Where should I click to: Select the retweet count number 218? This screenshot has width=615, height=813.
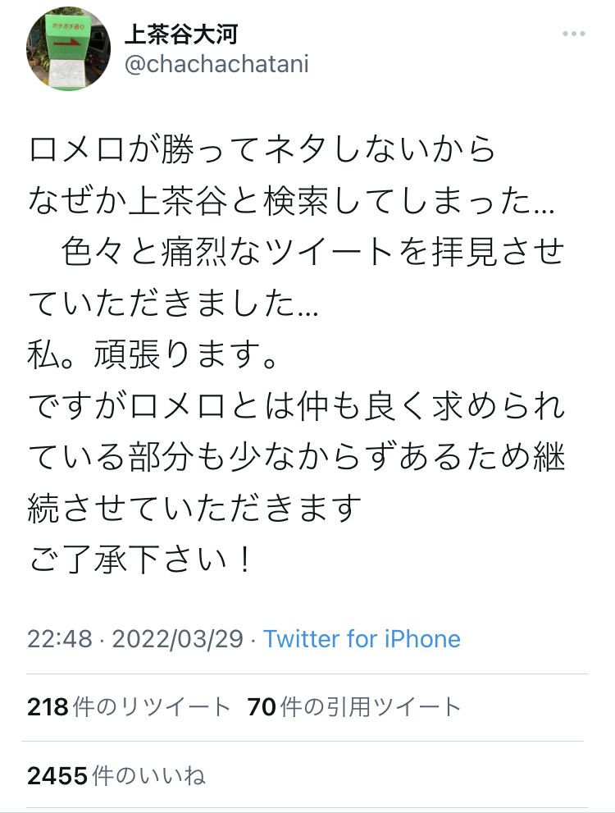click(48, 707)
